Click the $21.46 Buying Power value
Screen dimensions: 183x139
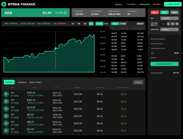[x=176, y=73]
